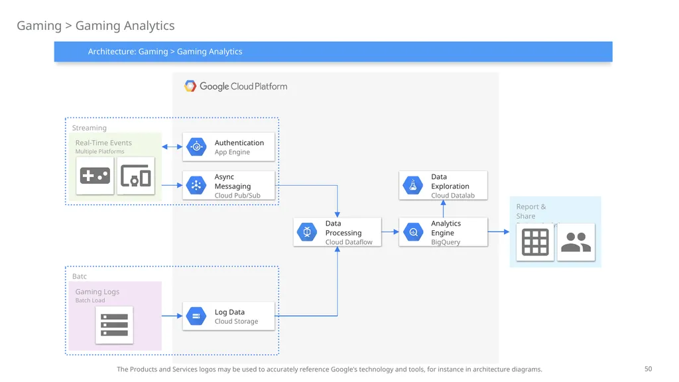Click the server storage rack icon
Viewport: 679px width, 382px height.
tap(114, 325)
